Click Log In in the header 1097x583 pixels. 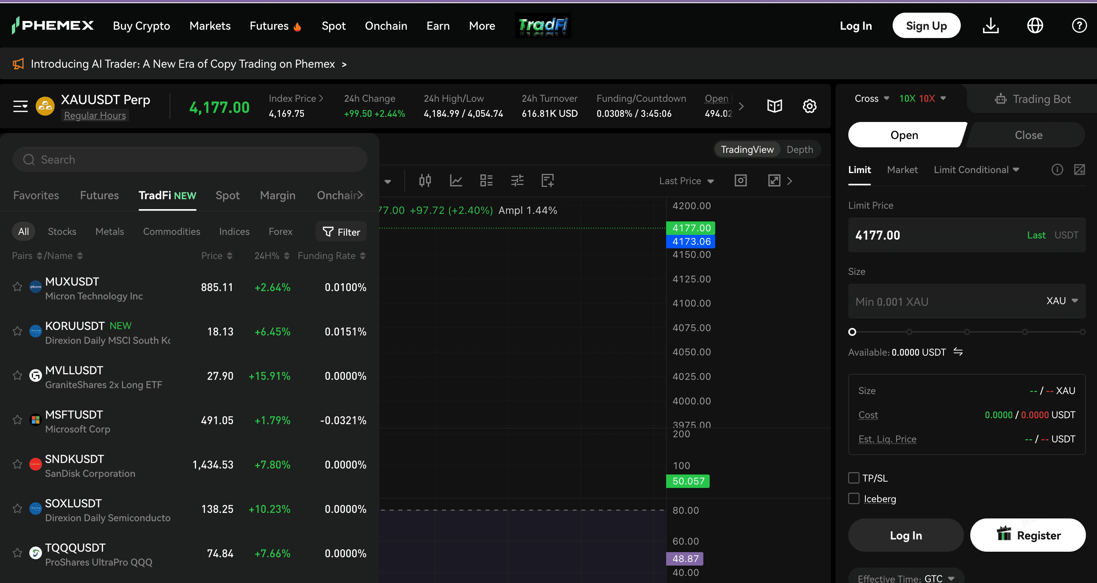(x=855, y=26)
